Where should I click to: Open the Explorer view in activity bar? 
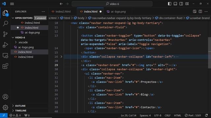pos(5,13)
